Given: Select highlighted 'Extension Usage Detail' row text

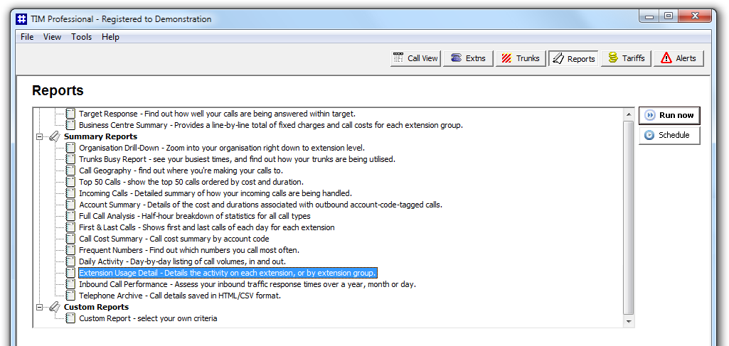Looking at the screenshot, I should point(228,273).
